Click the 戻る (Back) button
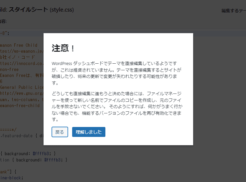This screenshot has height=182, width=246. pos(60,132)
